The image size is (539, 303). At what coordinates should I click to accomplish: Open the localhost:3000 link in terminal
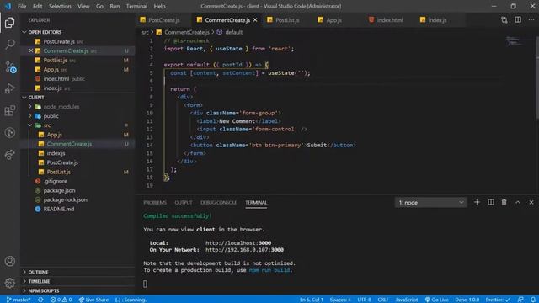click(x=238, y=243)
